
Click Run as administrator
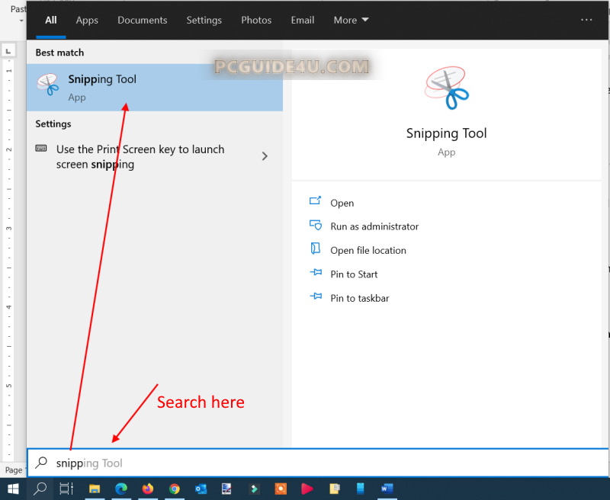[x=374, y=226]
